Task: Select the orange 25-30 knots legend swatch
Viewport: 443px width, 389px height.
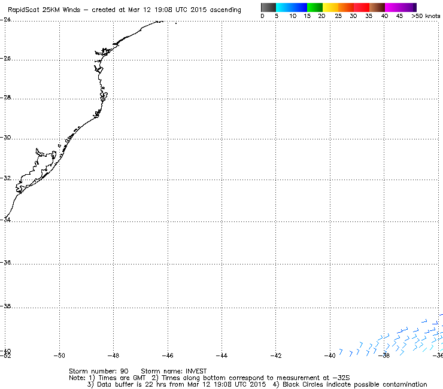Action: tap(346, 7)
